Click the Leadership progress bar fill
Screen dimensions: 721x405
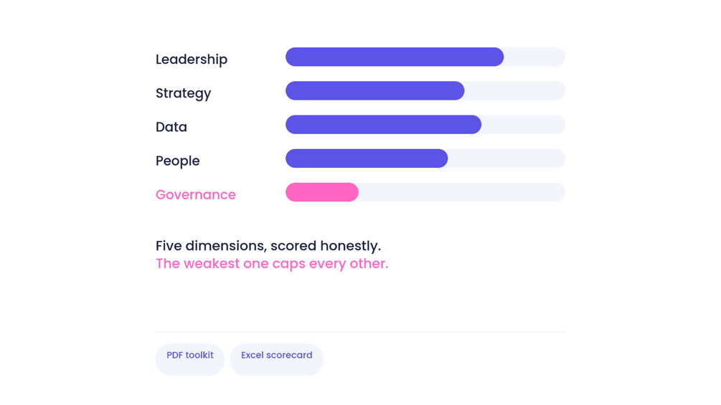point(395,57)
